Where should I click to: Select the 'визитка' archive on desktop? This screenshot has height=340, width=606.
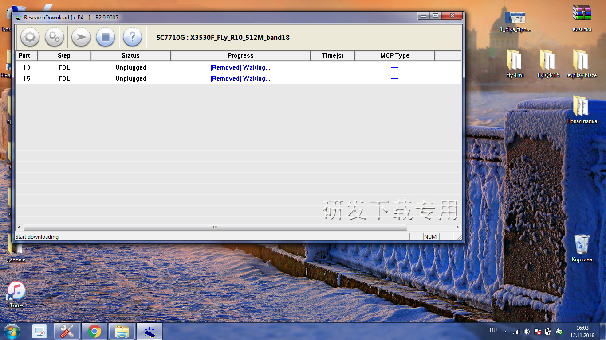pyautogui.click(x=582, y=18)
